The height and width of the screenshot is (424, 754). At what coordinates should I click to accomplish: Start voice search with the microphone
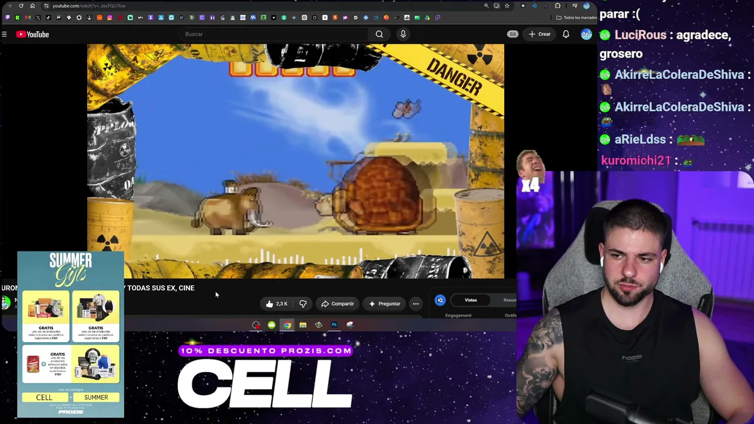pos(403,34)
